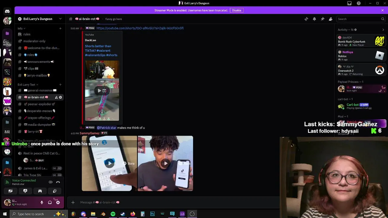Viewport: 388px width, 218px height.
Task: Add channel to Info category
Action: 60,28
